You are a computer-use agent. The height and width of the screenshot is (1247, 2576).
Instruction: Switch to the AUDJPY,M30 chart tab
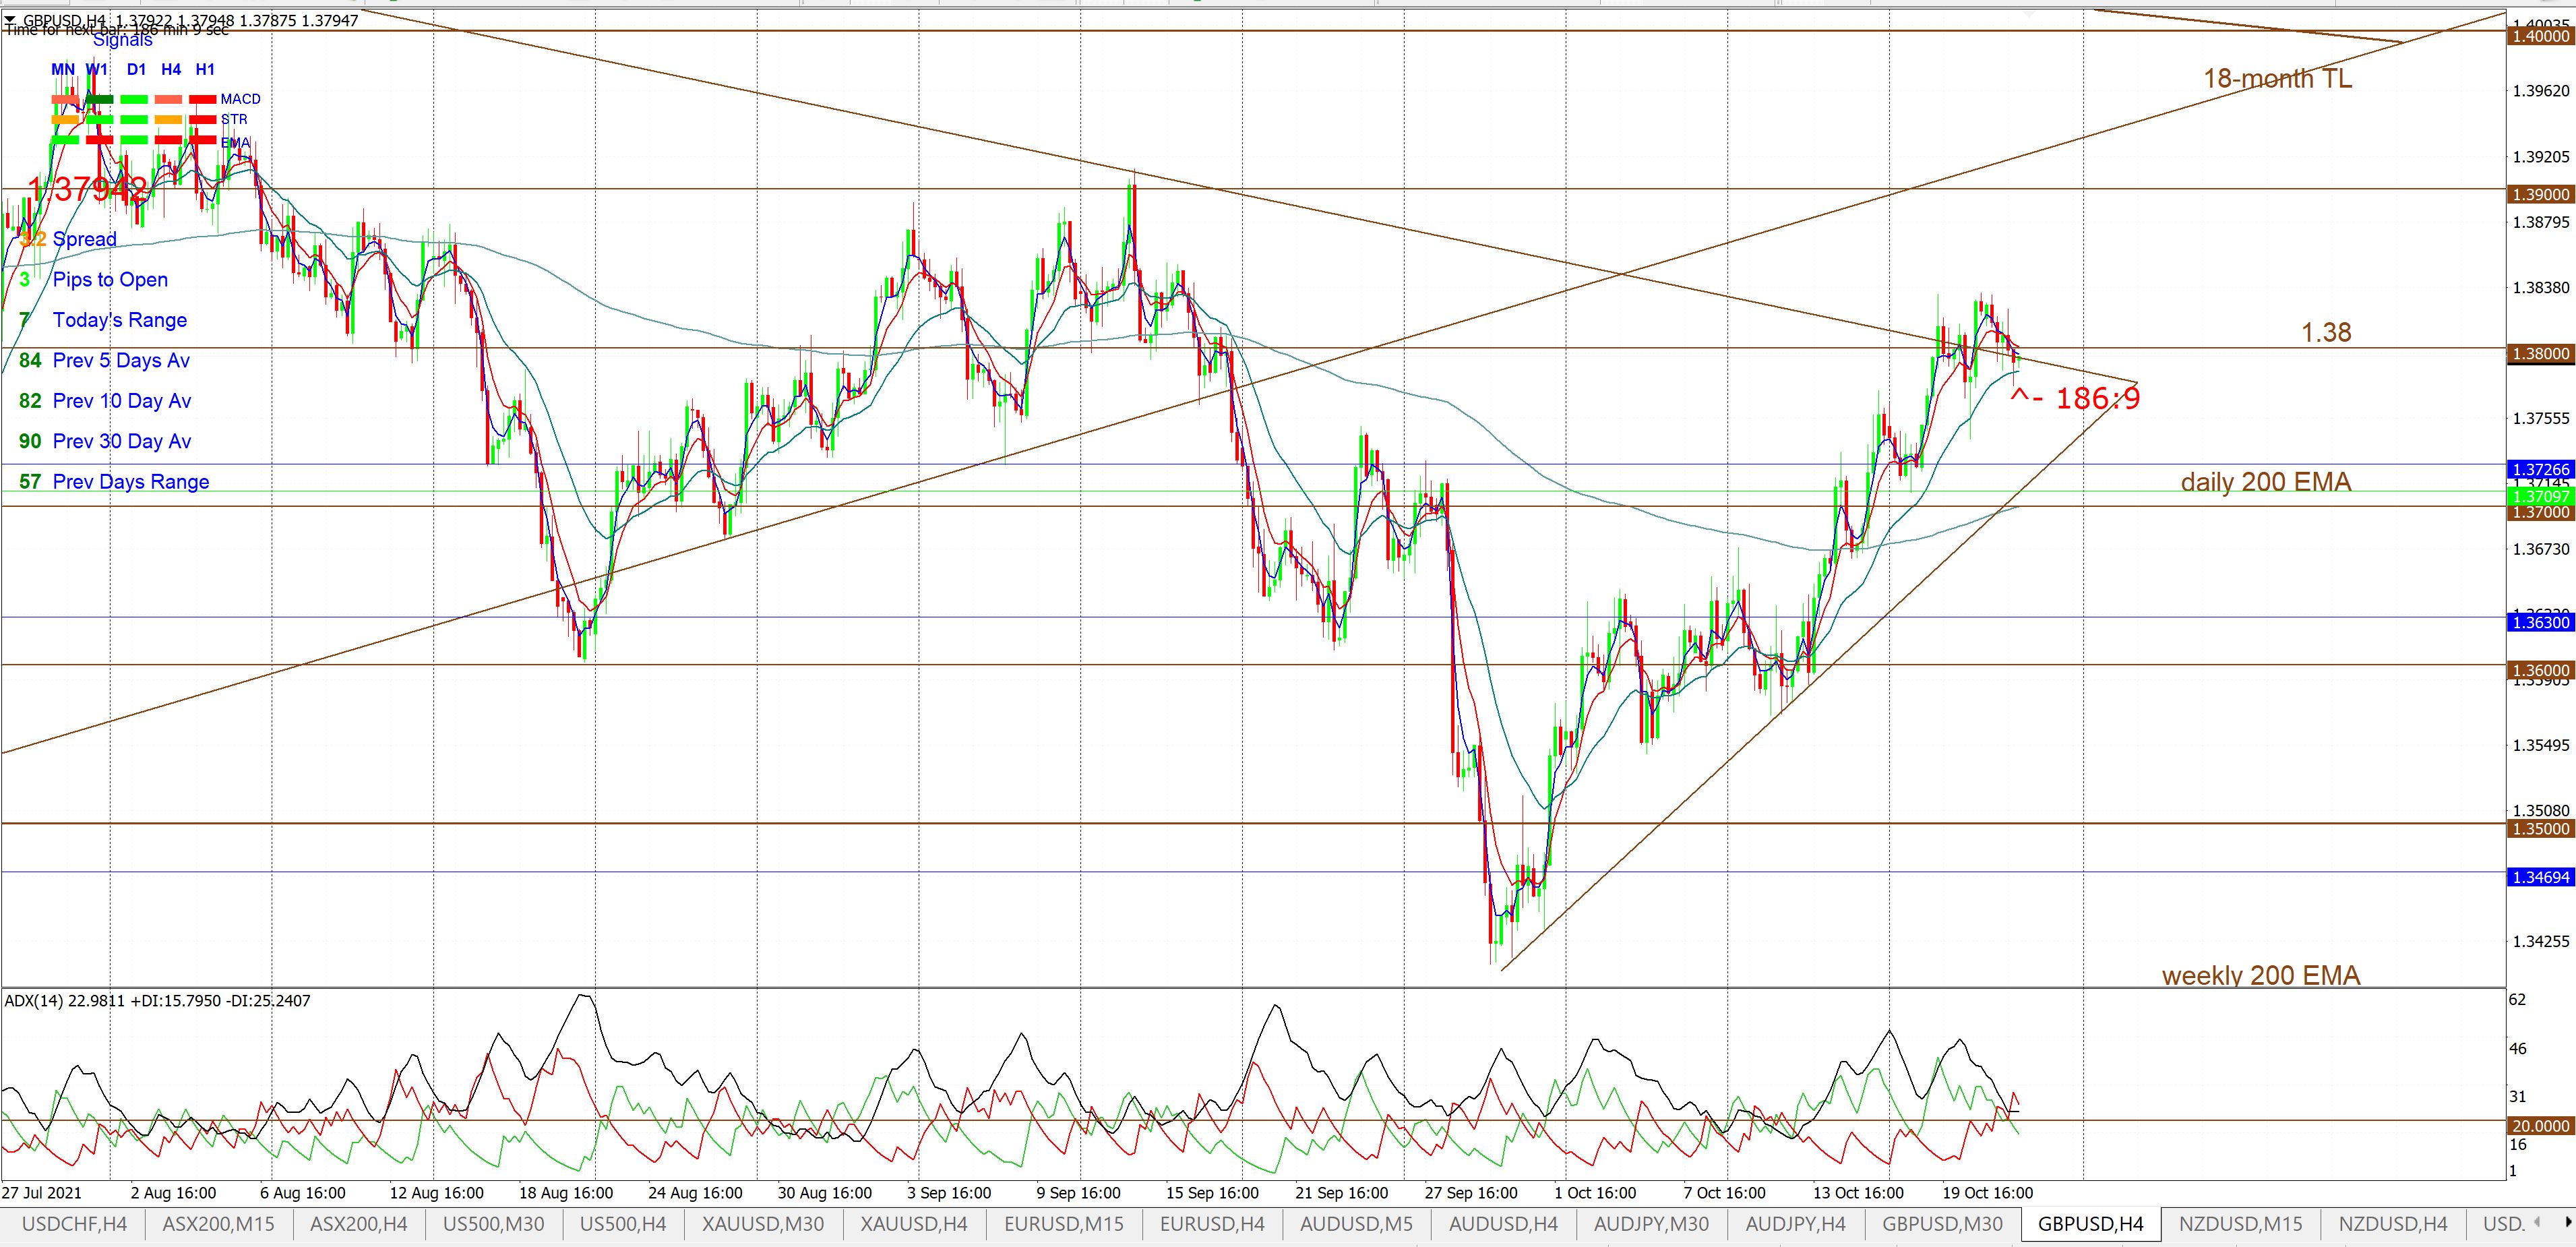click(x=1651, y=1223)
